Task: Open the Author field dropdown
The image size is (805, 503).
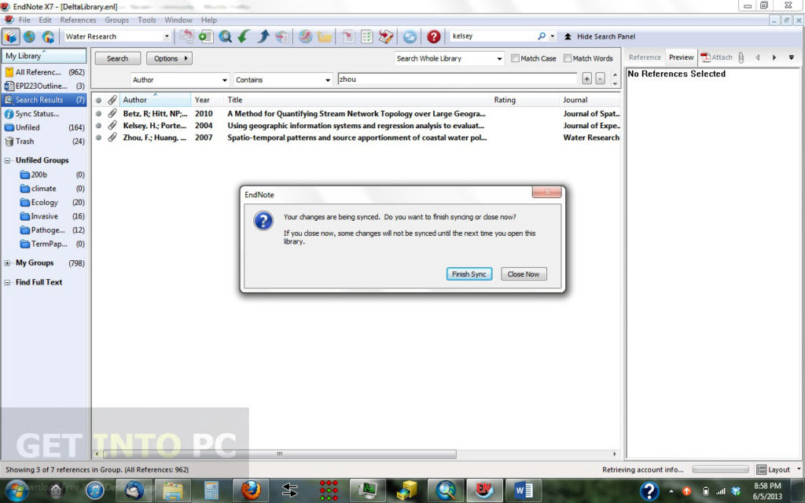Action: [224, 80]
